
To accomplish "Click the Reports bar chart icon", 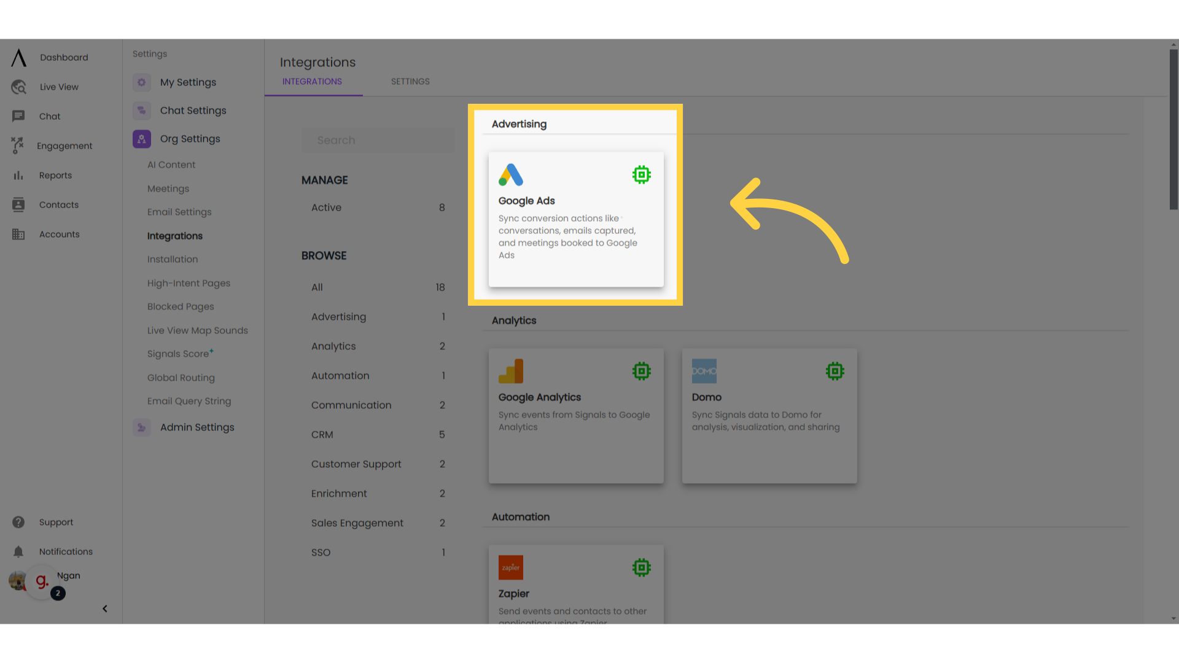I will [18, 176].
